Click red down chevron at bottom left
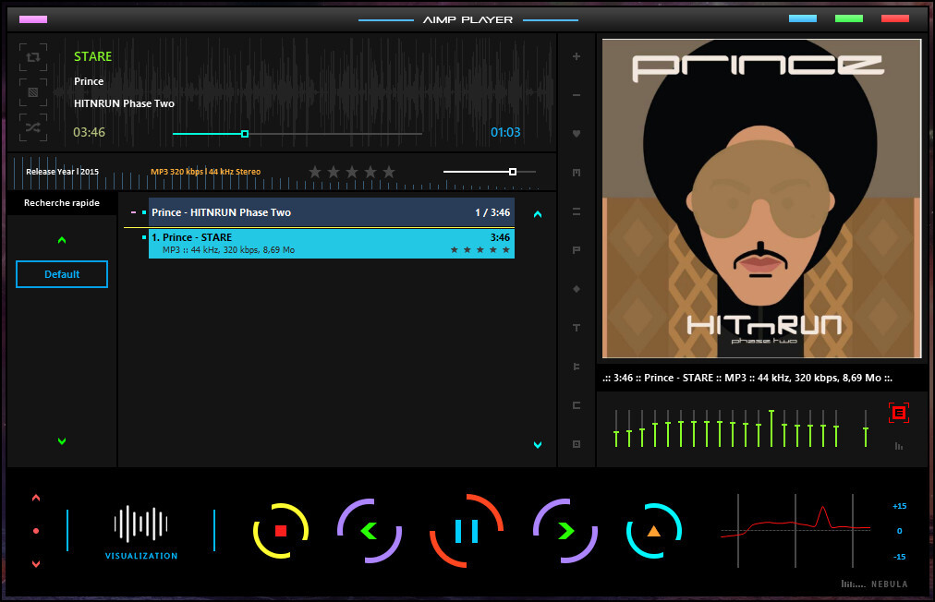The image size is (935, 602). point(36,564)
